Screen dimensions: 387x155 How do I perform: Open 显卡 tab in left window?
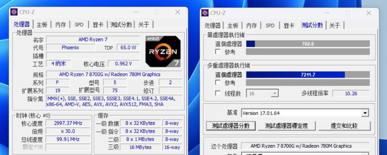pyautogui.click(x=98, y=25)
